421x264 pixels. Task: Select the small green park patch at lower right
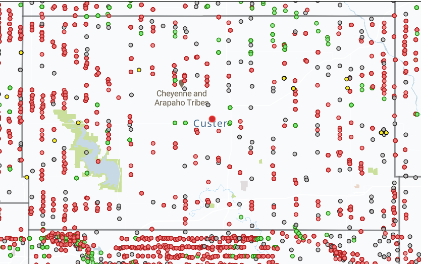(373, 171)
